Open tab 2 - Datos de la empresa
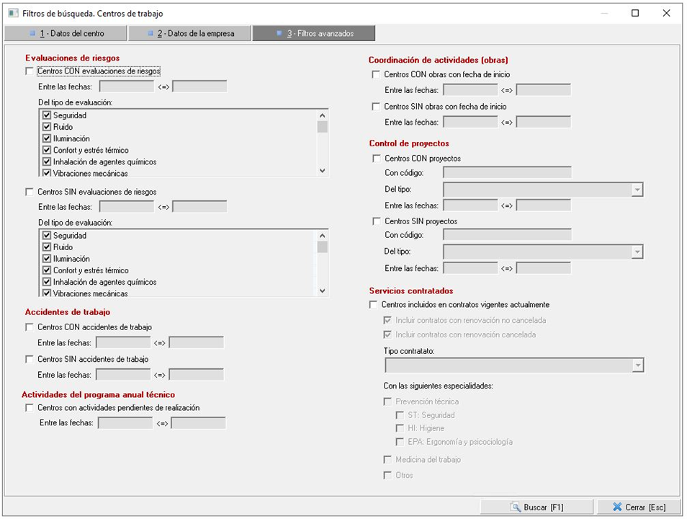The image size is (687, 519). tap(190, 33)
